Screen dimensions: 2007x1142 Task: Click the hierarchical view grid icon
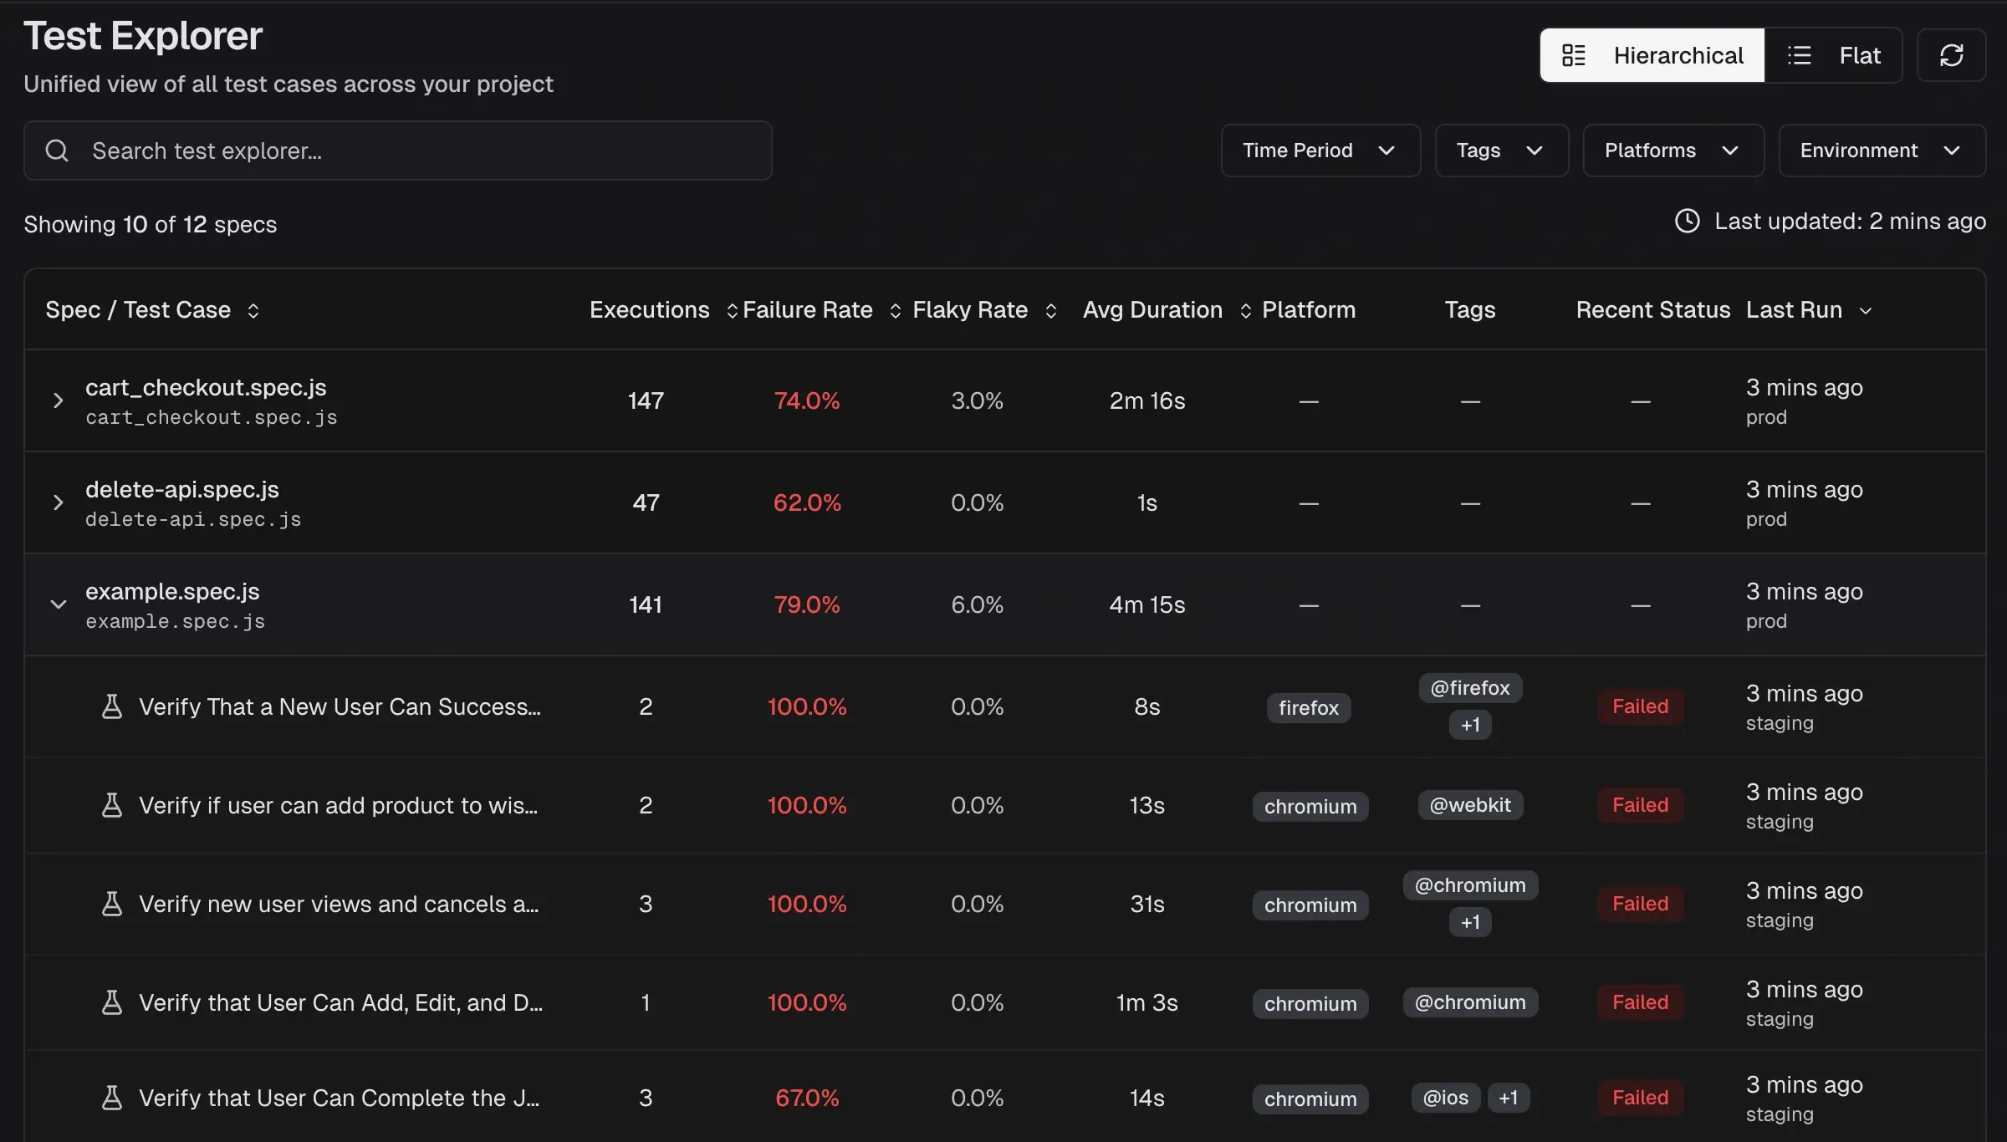(x=1573, y=54)
